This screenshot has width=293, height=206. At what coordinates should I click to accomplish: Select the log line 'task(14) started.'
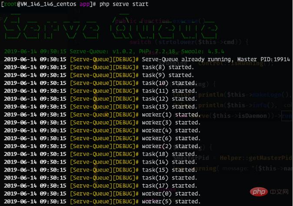tap(101, 162)
